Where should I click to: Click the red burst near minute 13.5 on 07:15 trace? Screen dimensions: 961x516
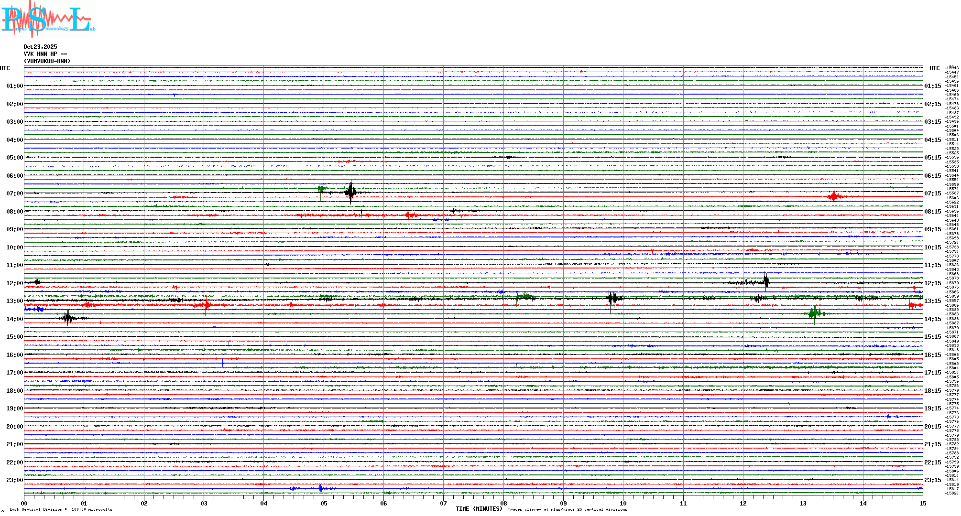click(x=834, y=196)
